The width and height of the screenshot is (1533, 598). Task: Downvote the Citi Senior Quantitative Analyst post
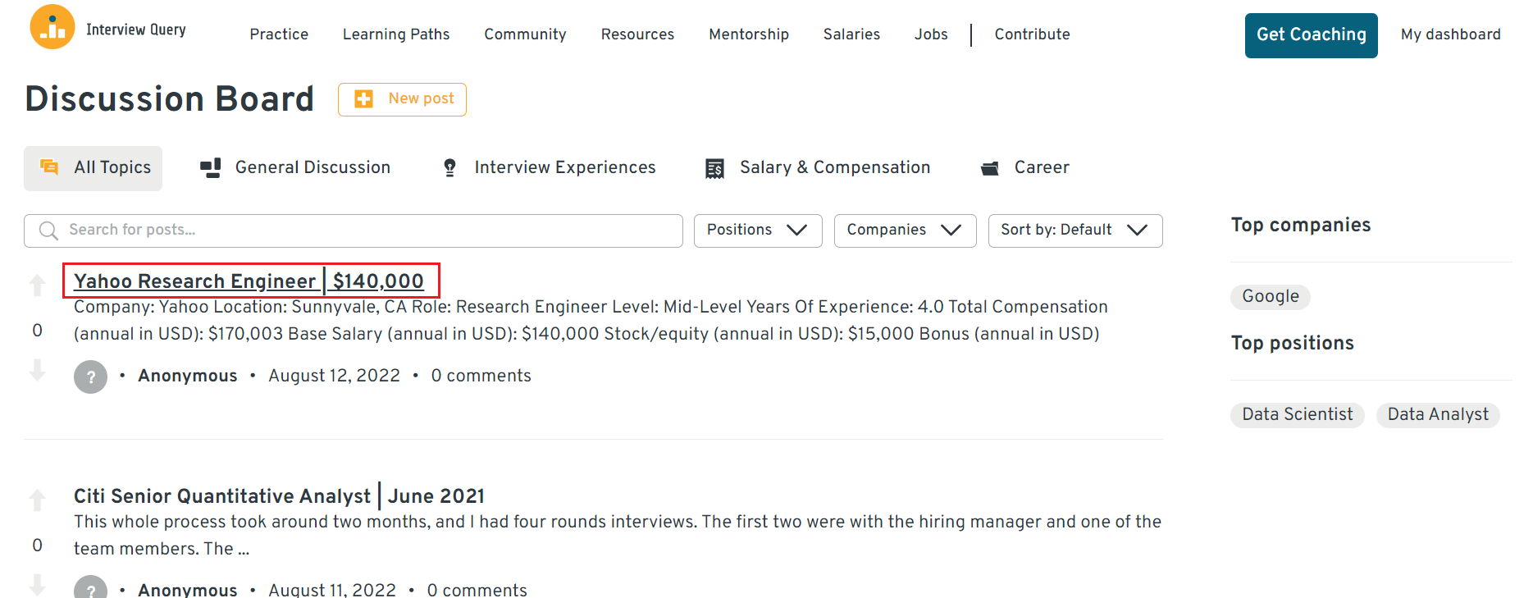[x=37, y=585]
